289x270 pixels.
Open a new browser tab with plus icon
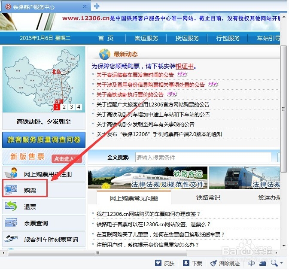(97, 6)
